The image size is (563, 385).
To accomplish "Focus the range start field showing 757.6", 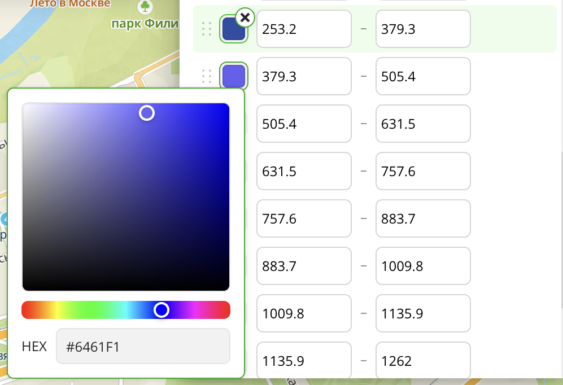I will [304, 218].
